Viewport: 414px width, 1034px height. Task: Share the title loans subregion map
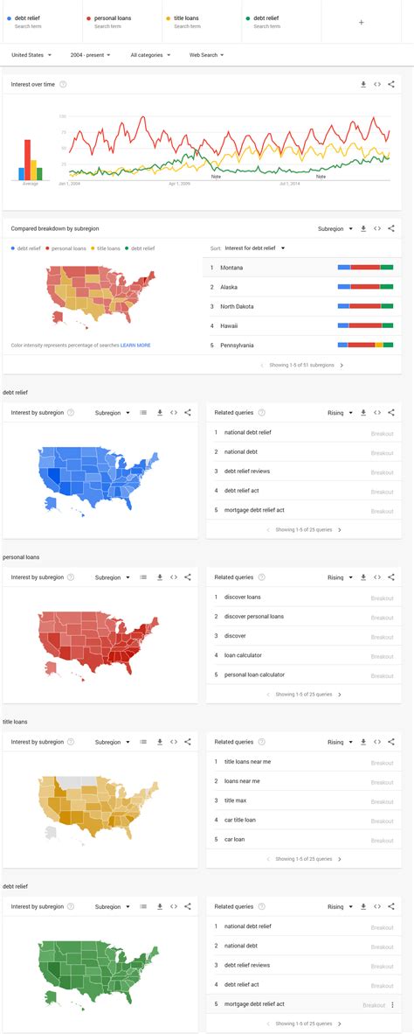[188, 742]
